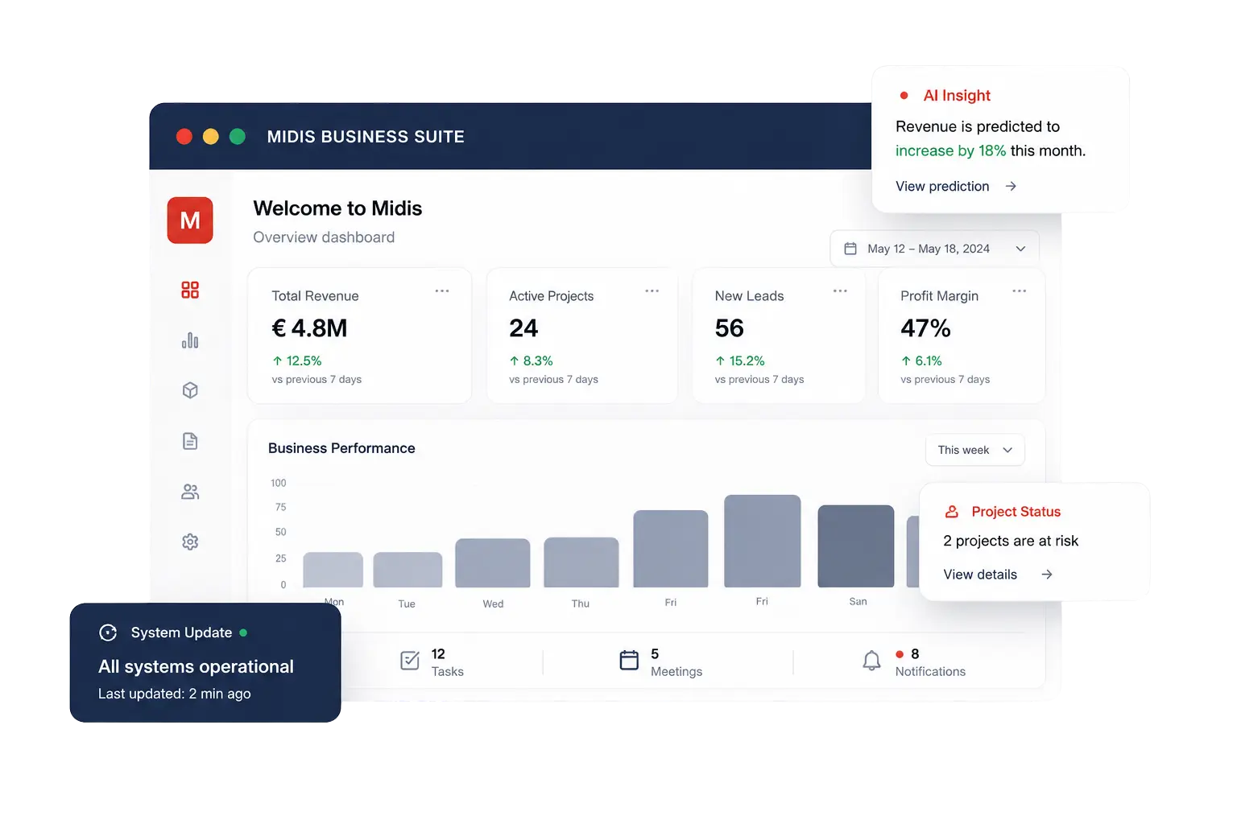Click the 56 new leads value

(x=730, y=328)
